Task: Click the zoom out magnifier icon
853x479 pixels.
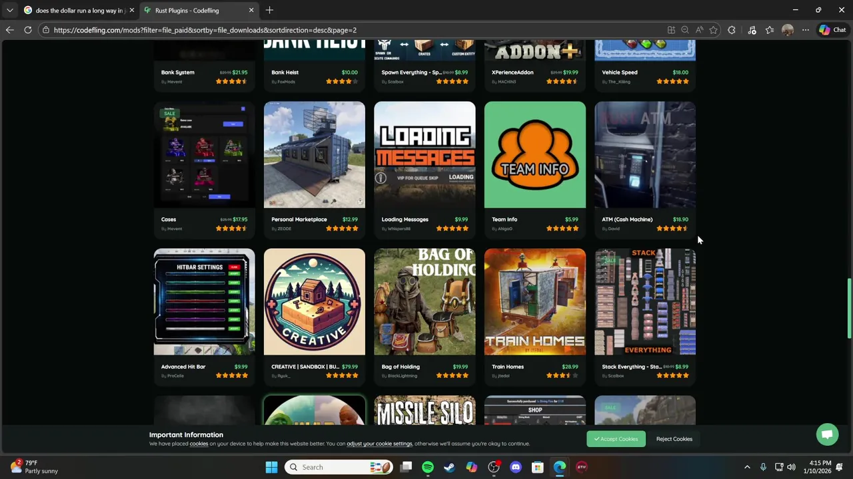Action: coord(685,30)
